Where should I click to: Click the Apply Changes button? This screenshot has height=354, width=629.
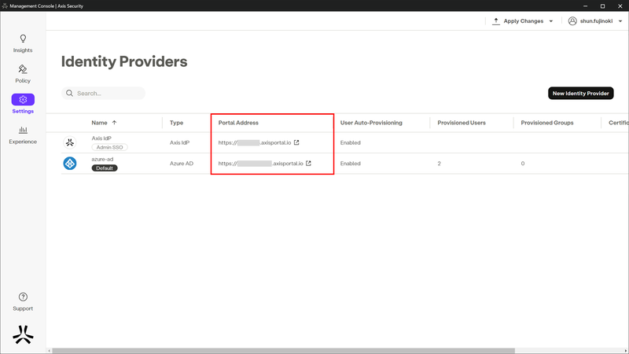pos(523,21)
